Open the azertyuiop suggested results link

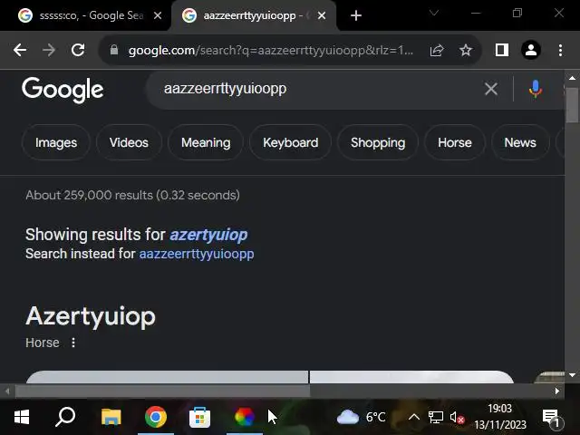(208, 235)
